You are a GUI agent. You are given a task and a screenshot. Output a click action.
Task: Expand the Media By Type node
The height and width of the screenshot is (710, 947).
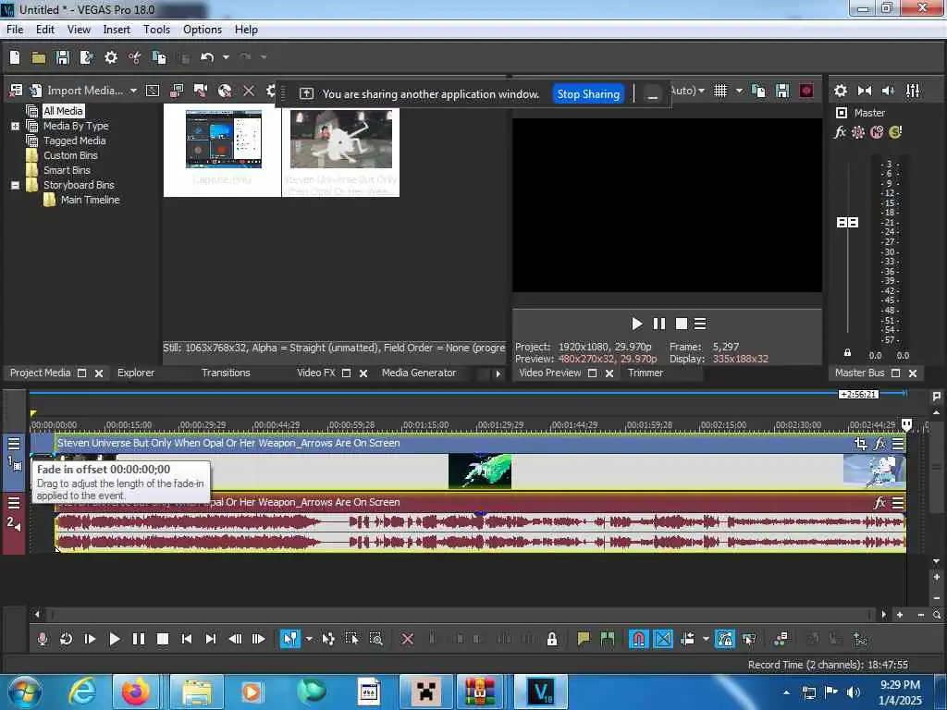point(15,126)
